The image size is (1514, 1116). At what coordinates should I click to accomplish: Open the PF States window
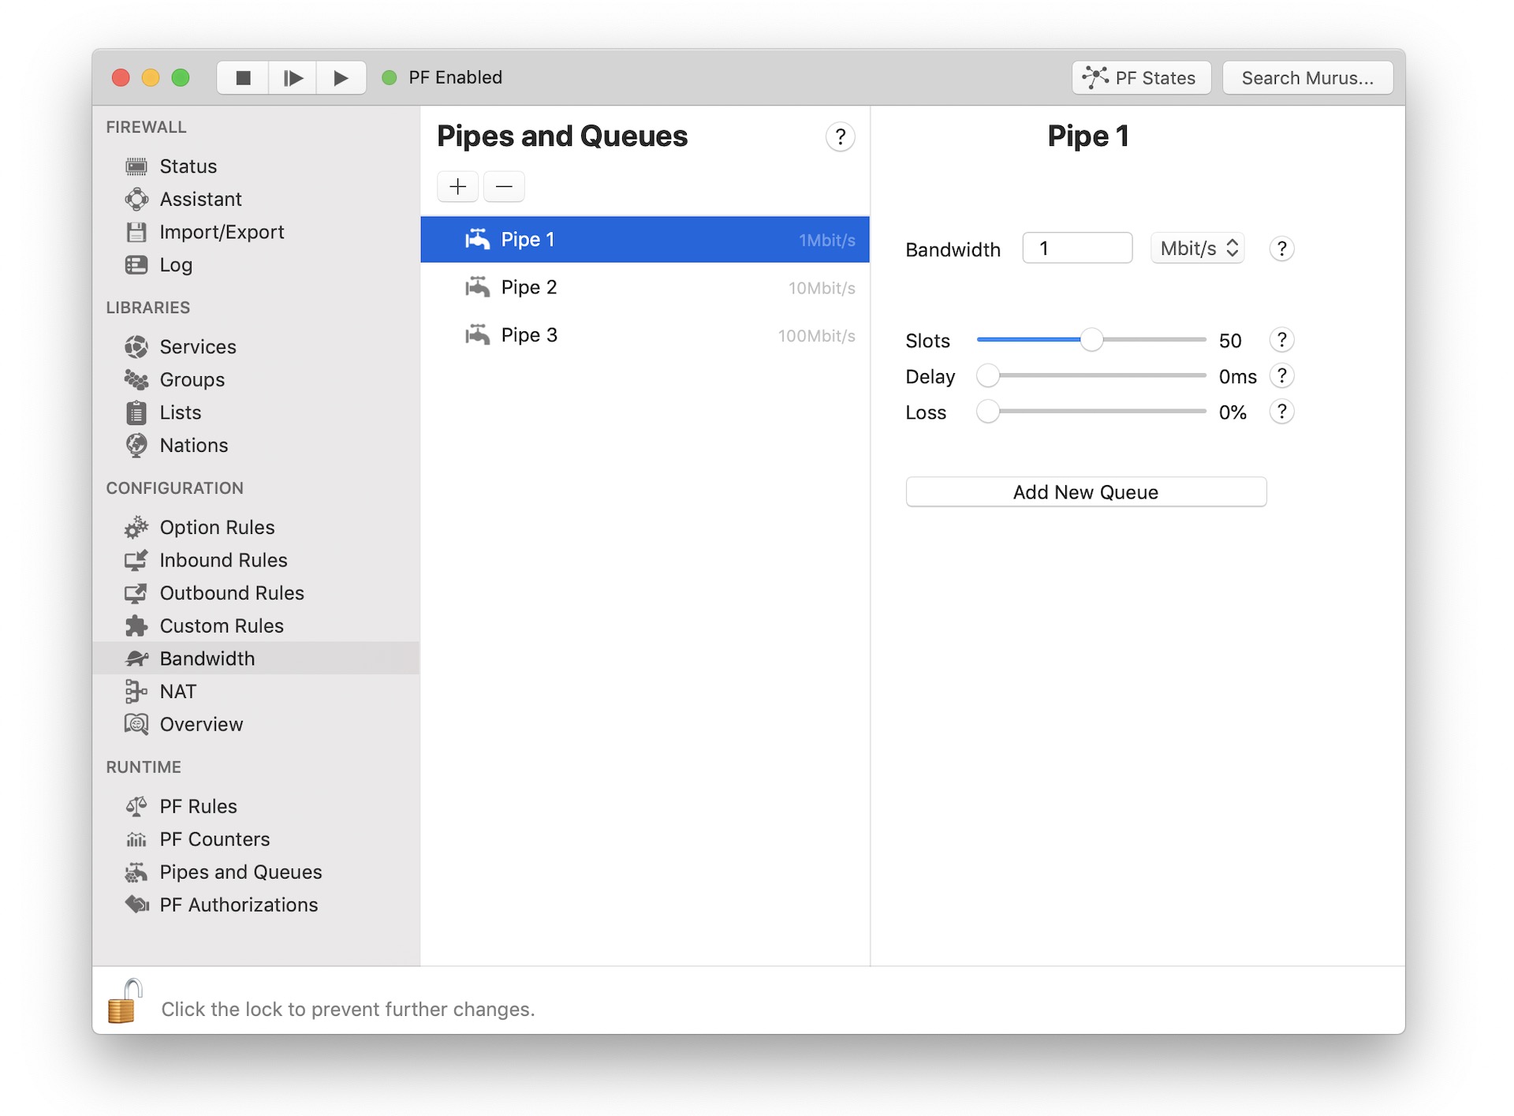1141,78
